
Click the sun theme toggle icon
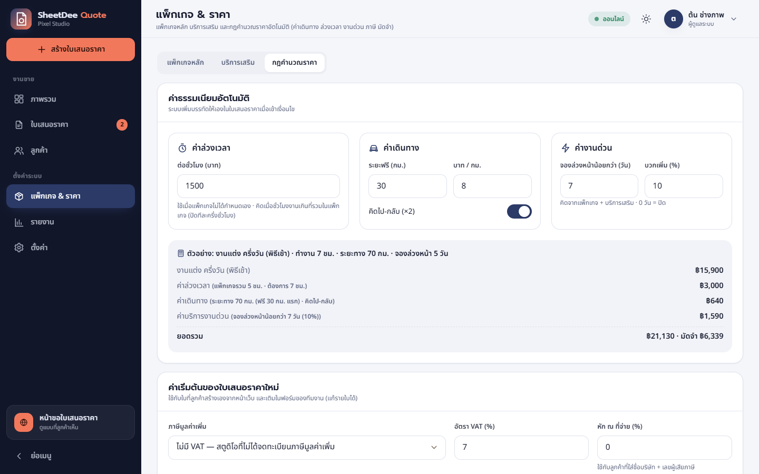point(646,19)
